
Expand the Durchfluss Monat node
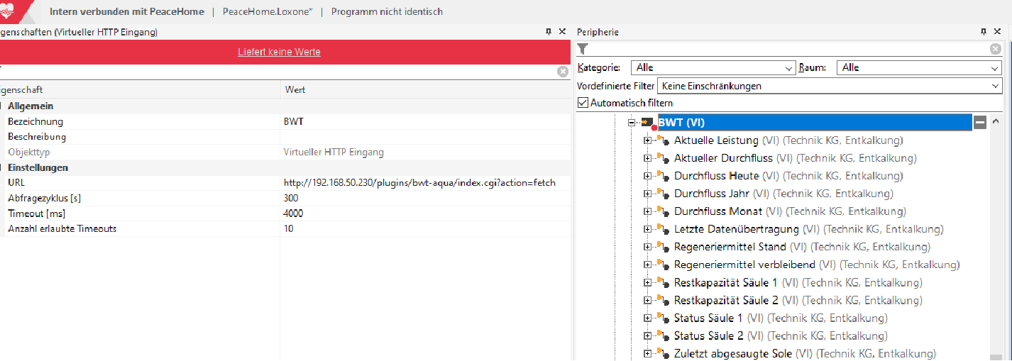click(x=647, y=211)
